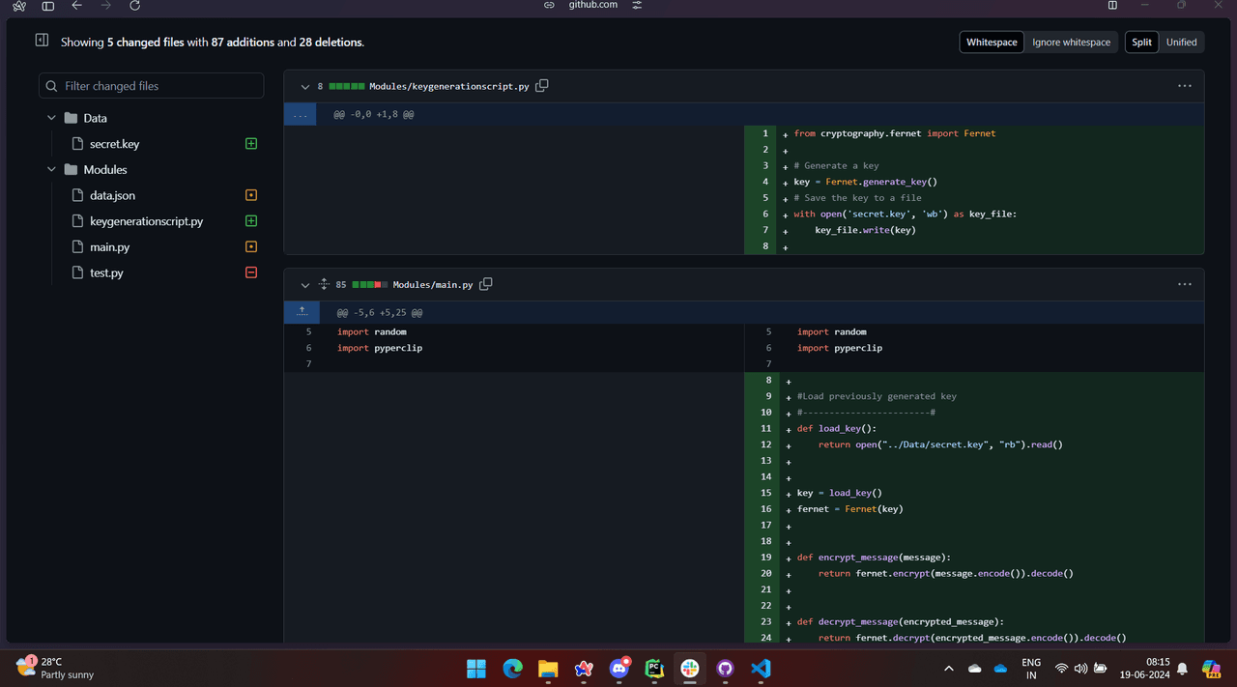Viewport: 1237px width, 687px height.
Task: Open more options for keygenerationscript.py diff
Action: pos(1184,86)
